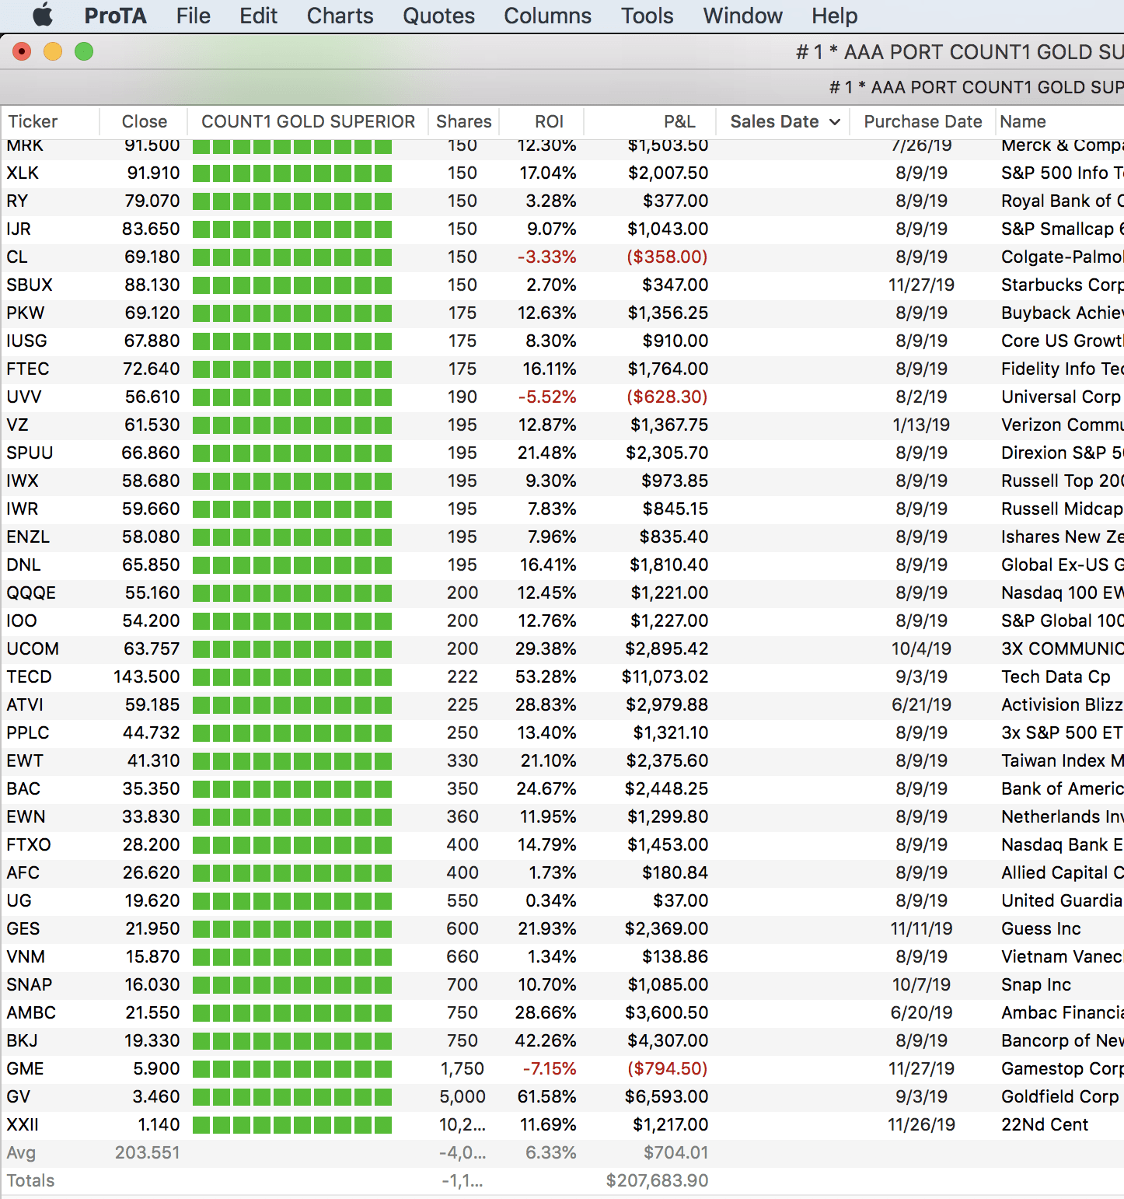Select the PKW ticker cell

click(x=26, y=313)
